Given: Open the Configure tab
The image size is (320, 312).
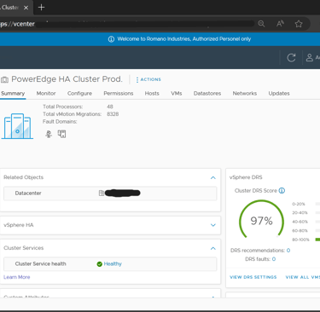Looking at the screenshot, I should [79, 94].
